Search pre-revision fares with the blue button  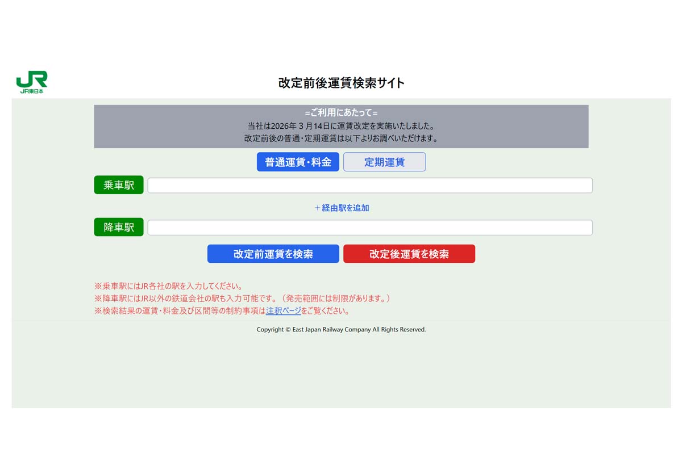(273, 254)
